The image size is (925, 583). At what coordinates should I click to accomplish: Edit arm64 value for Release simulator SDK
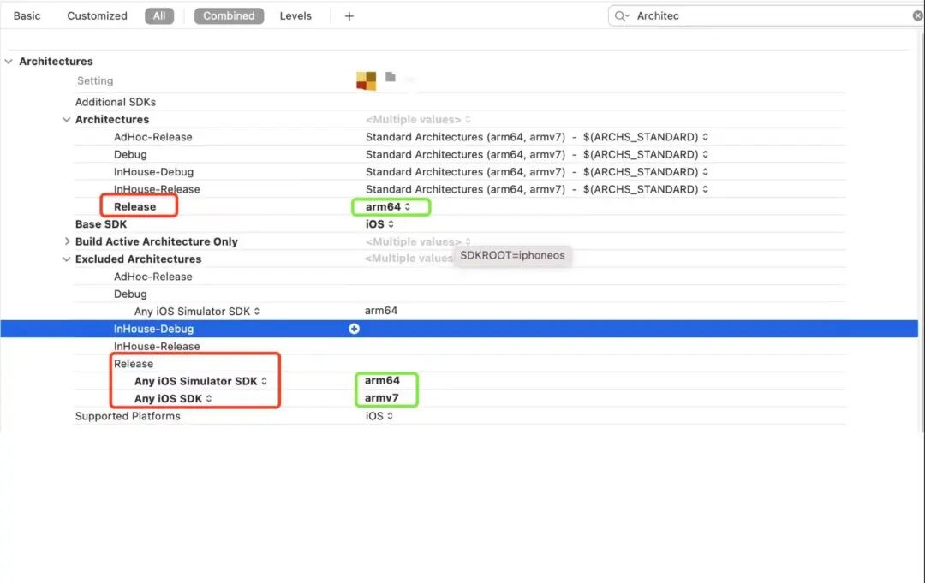(x=382, y=380)
